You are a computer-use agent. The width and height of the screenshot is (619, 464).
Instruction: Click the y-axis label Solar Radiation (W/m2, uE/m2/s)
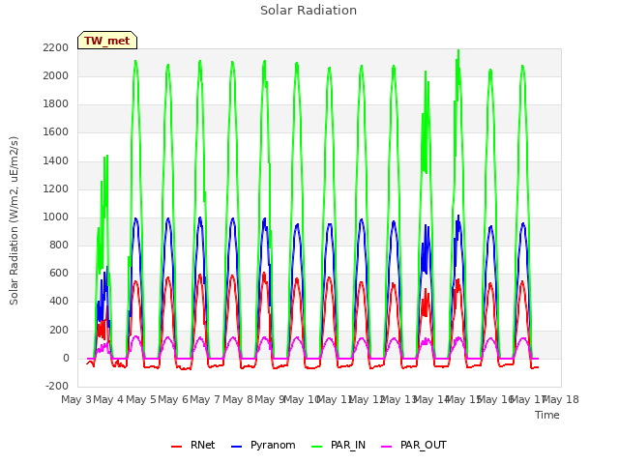14,220
